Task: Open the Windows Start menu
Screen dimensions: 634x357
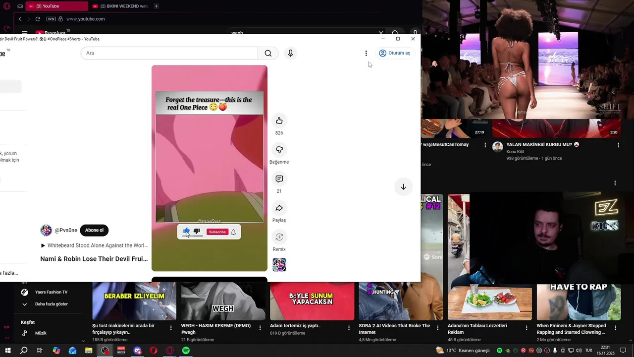Action: click(x=7, y=351)
